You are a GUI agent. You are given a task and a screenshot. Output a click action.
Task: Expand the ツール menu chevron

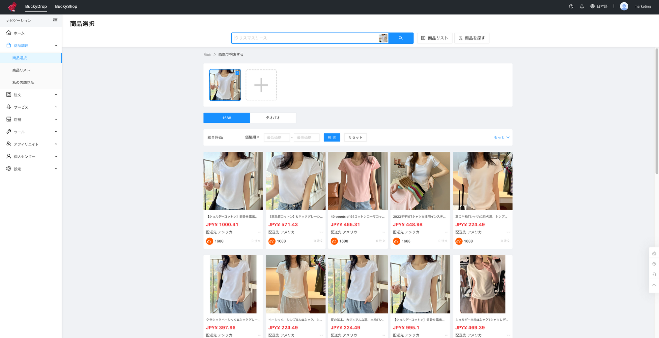(x=56, y=132)
